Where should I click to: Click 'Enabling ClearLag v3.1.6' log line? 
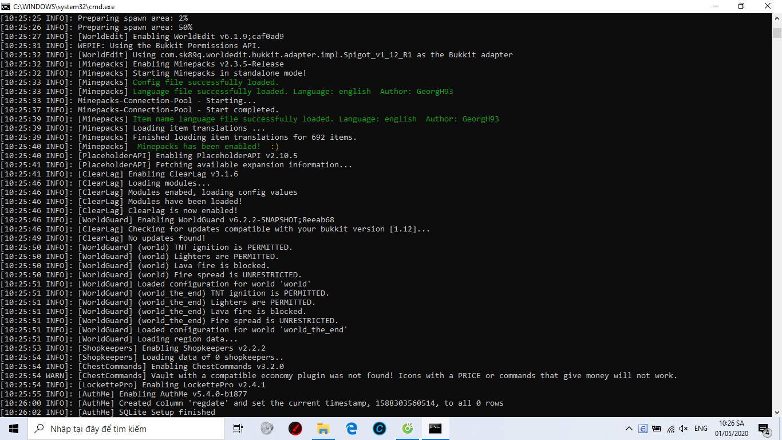pyautogui.click(x=119, y=174)
